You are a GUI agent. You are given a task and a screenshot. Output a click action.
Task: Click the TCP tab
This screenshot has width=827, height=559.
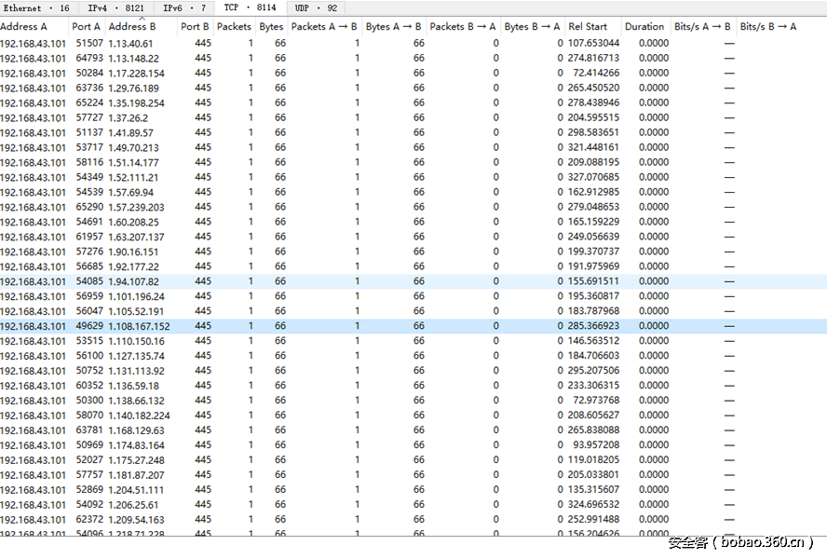250,7
